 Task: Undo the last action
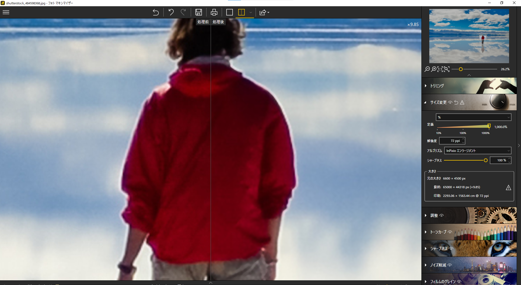(171, 12)
